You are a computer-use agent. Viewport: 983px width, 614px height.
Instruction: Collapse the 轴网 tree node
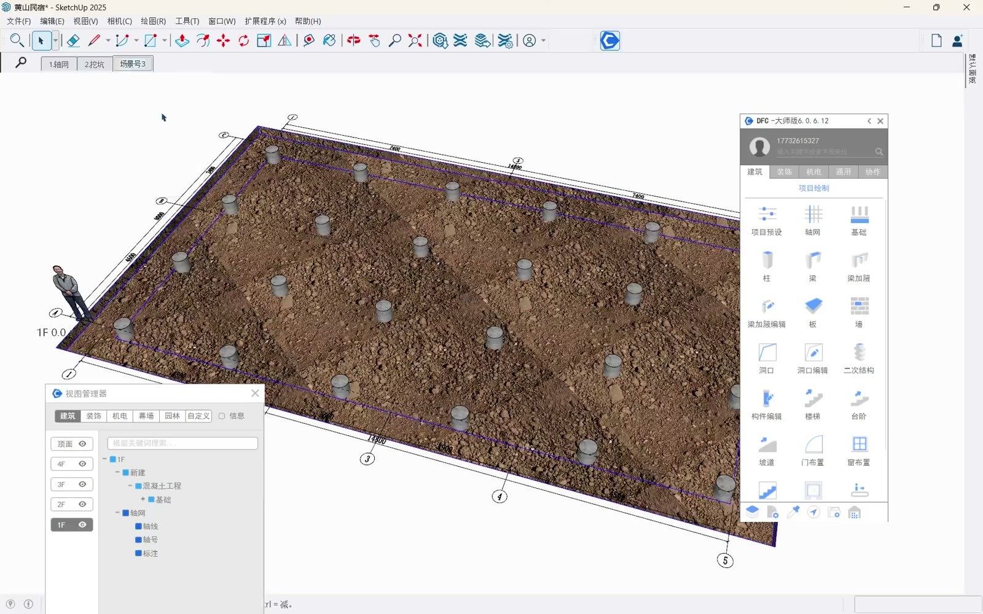[117, 513]
